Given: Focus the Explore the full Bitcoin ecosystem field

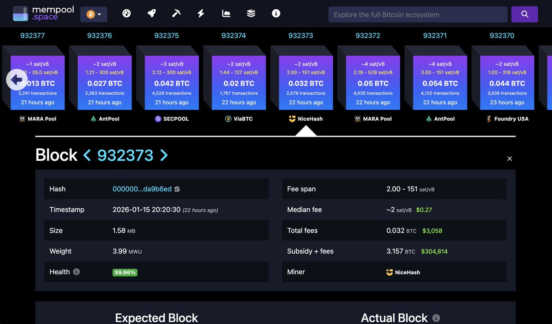Looking at the screenshot, I should 418,15.
